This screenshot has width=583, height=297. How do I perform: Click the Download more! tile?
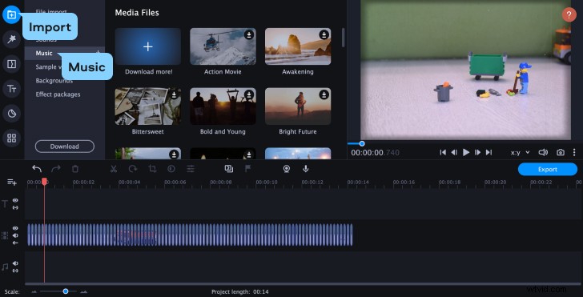[148, 46]
